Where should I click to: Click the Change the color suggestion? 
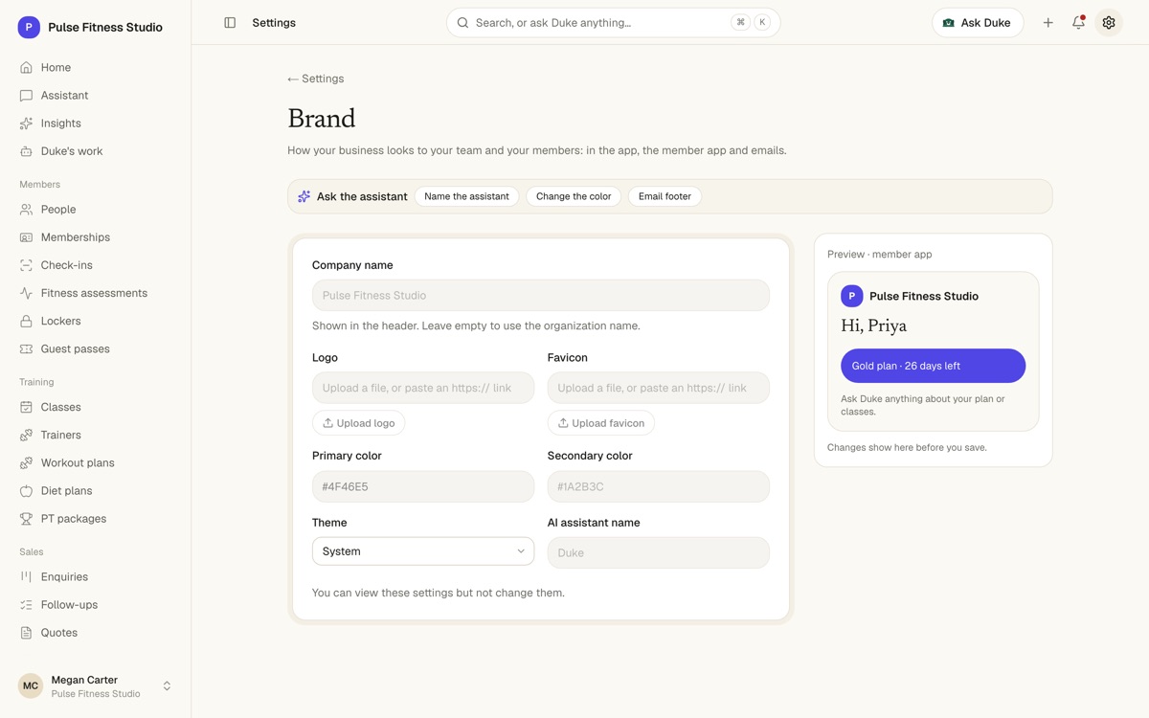[574, 196]
